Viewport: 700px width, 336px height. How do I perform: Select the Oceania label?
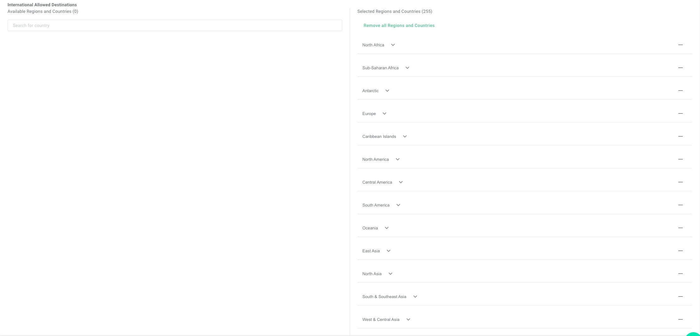(370, 228)
